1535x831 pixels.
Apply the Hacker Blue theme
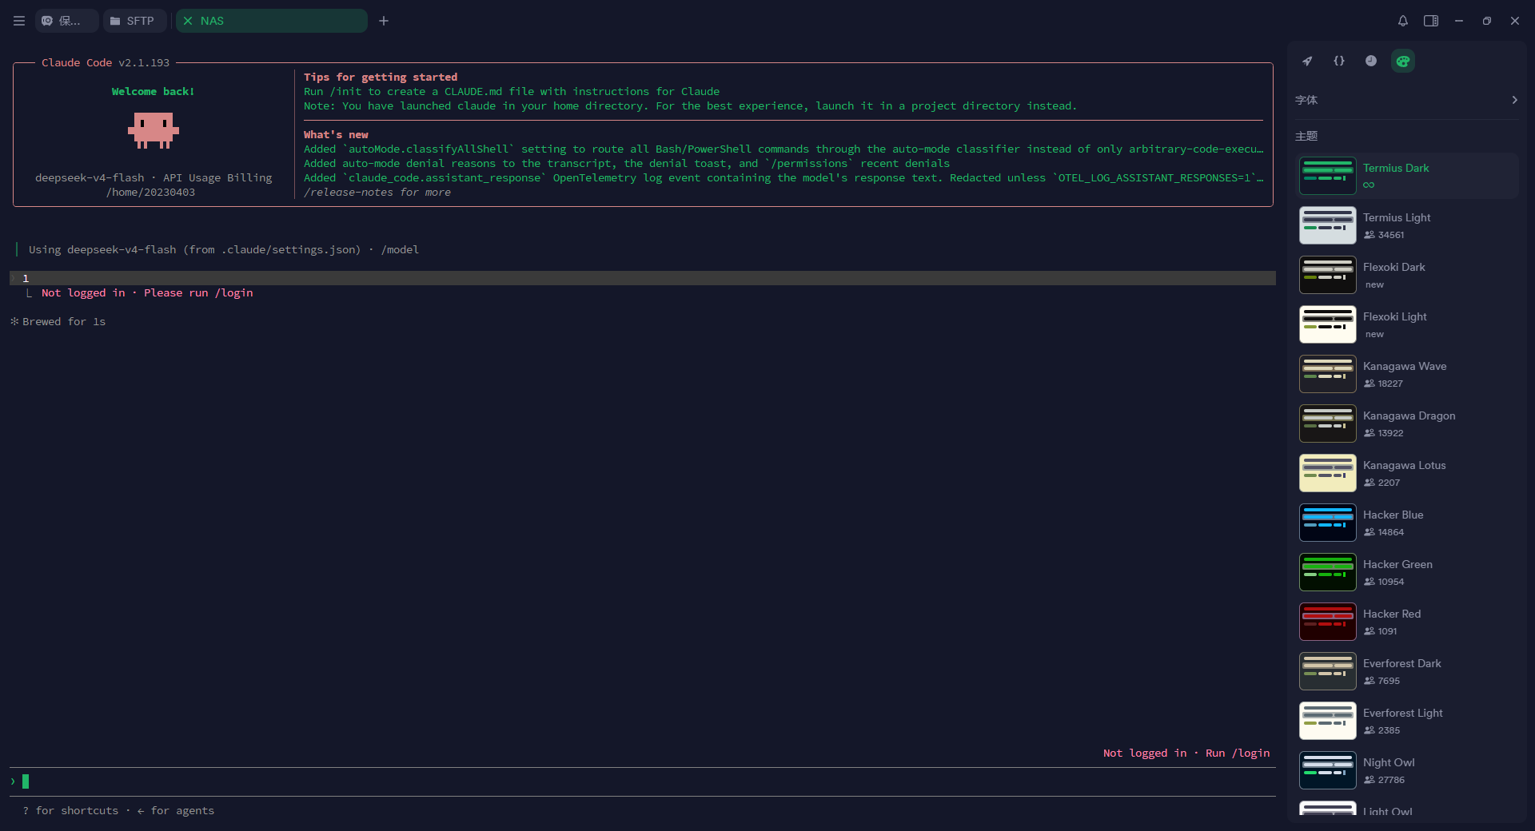1406,523
